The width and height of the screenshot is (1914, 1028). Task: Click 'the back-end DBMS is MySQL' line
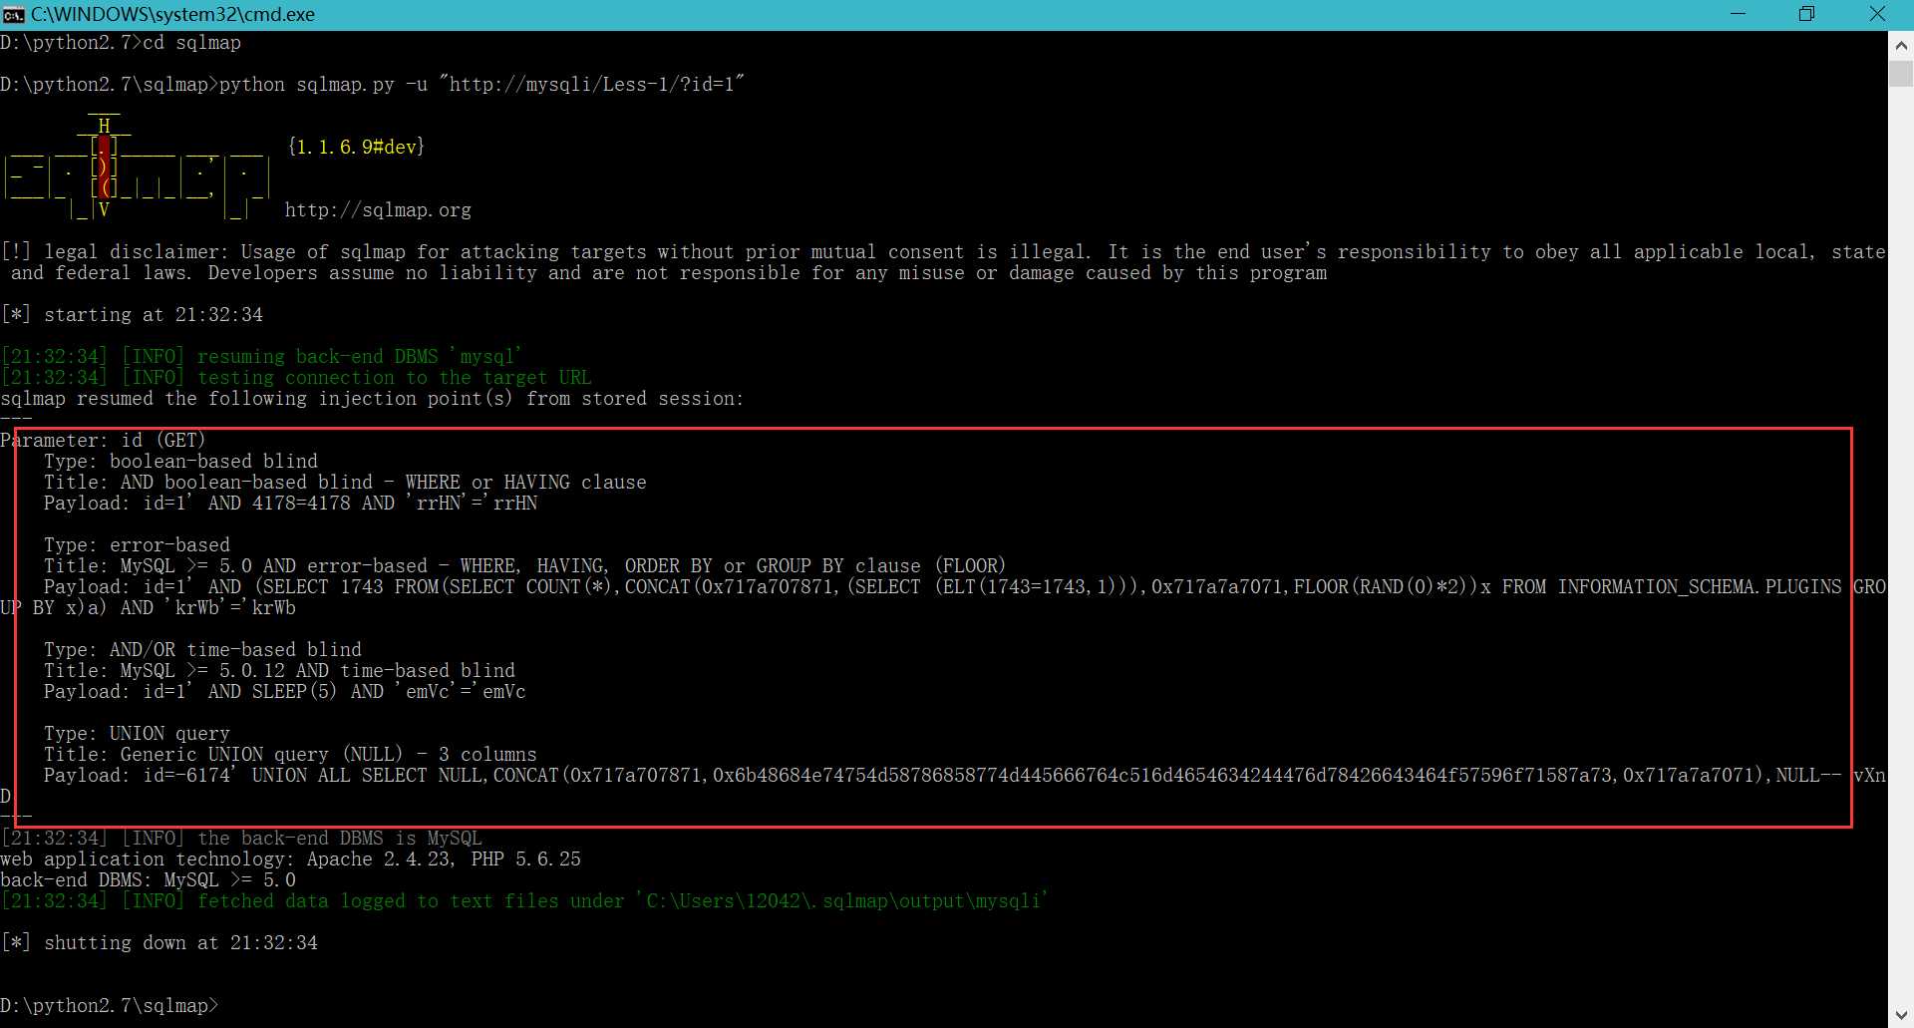pos(241,839)
